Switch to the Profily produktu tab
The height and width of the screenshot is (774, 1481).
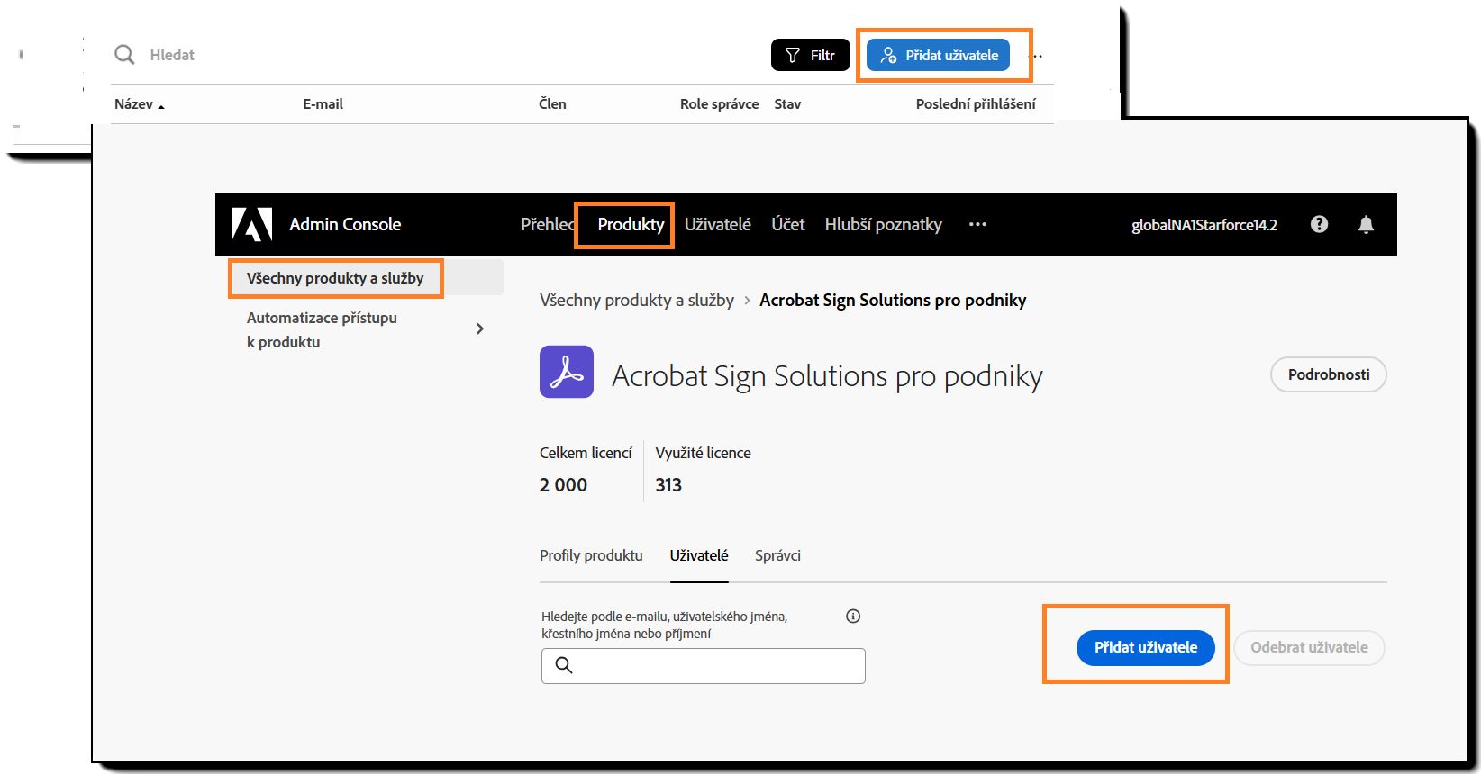coord(591,555)
